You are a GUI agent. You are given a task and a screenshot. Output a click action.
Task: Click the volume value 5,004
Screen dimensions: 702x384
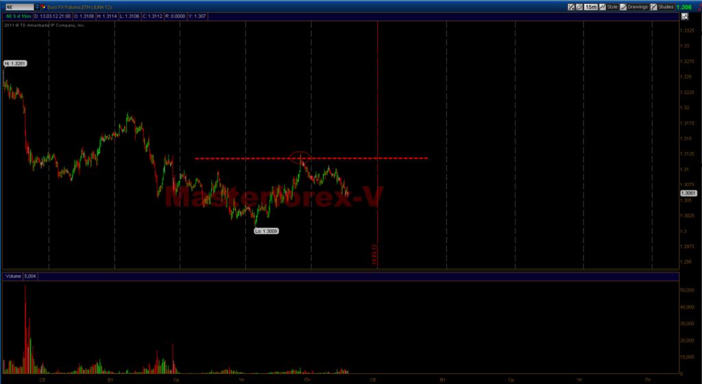click(30, 277)
